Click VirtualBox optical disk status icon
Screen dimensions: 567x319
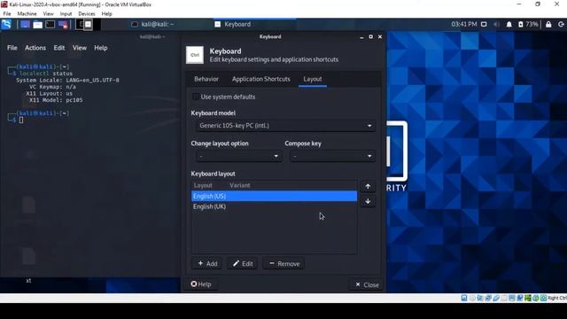pos(472,298)
